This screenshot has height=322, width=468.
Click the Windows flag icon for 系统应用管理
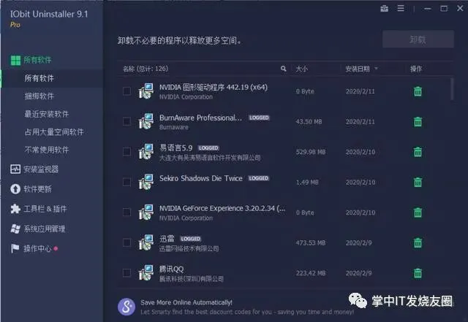[15, 229]
